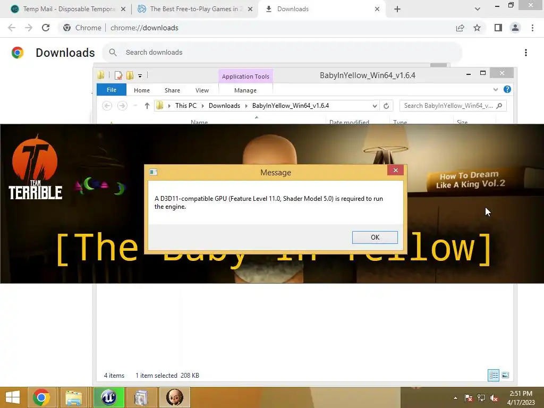This screenshot has width=544, height=408.
Task: Click the muted volume tray icon
Action: click(x=494, y=398)
